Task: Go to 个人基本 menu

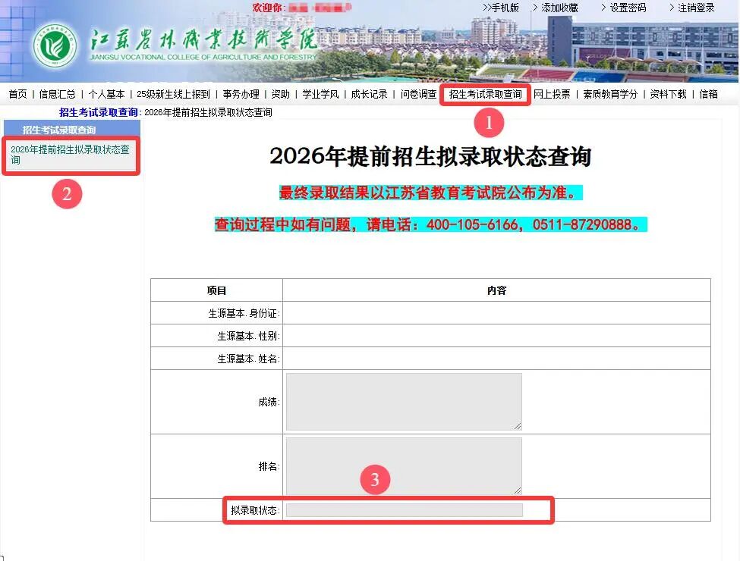Action: [x=106, y=94]
